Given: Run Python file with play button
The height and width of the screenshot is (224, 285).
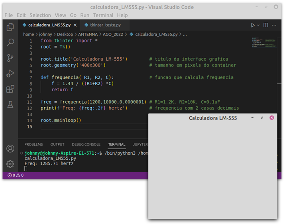Looking at the screenshot, I should (253, 25).
